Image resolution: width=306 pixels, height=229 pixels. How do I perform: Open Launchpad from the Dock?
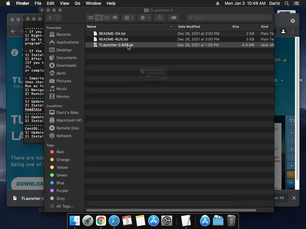click(88, 221)
